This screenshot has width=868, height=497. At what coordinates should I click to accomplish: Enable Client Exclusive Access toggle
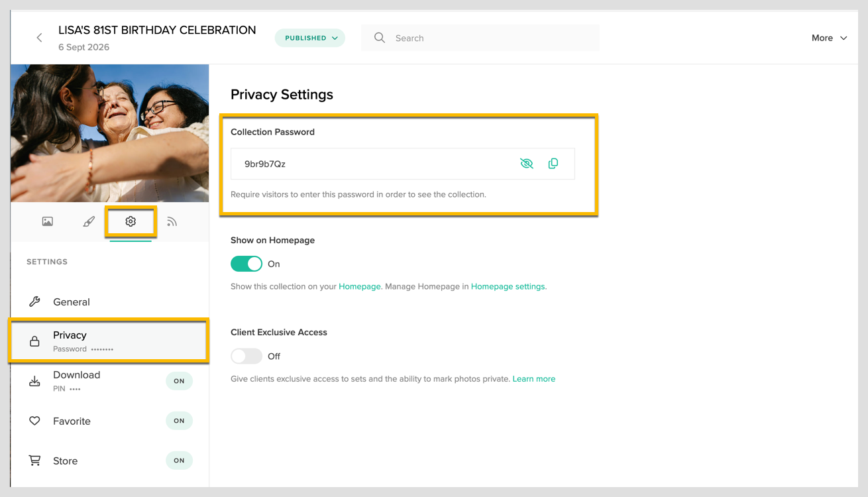pos(246,356)
